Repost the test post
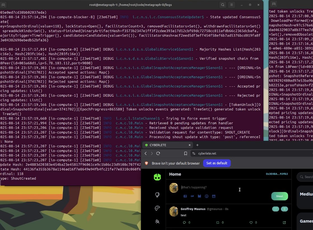 218,223
